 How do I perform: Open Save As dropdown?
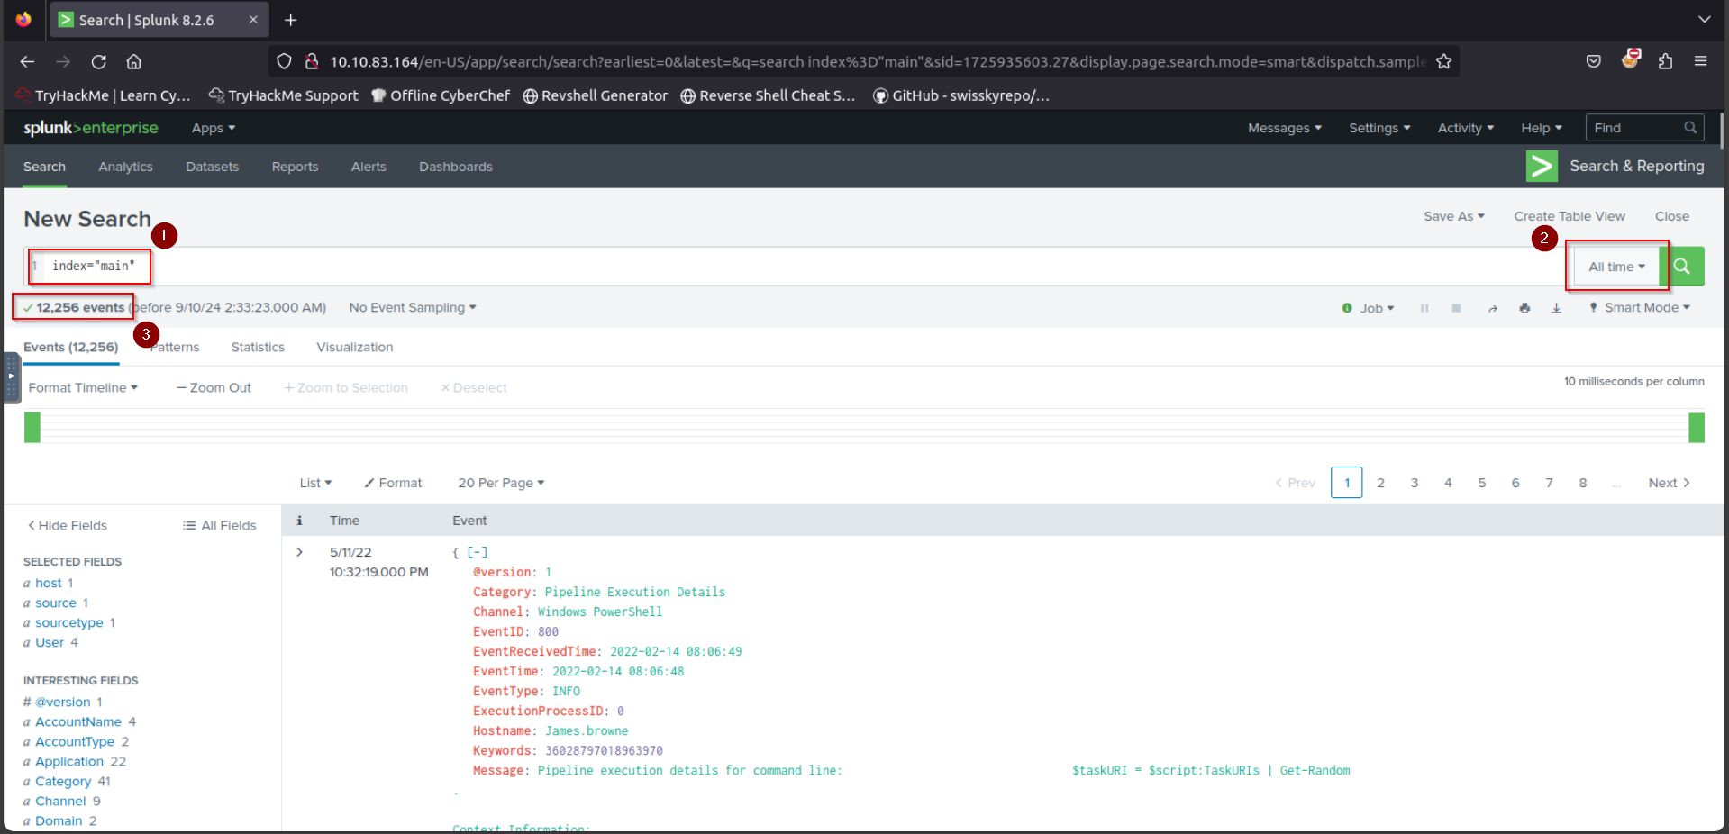pos(1454,216)
